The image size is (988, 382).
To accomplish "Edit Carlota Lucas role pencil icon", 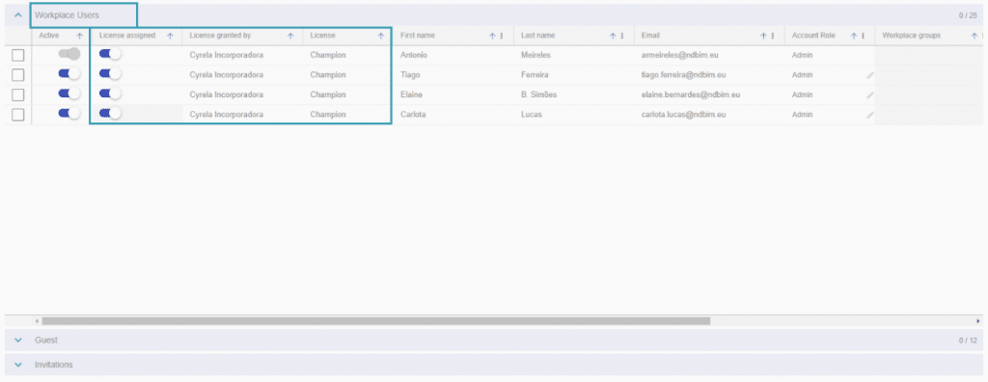I will coord(869,115).
